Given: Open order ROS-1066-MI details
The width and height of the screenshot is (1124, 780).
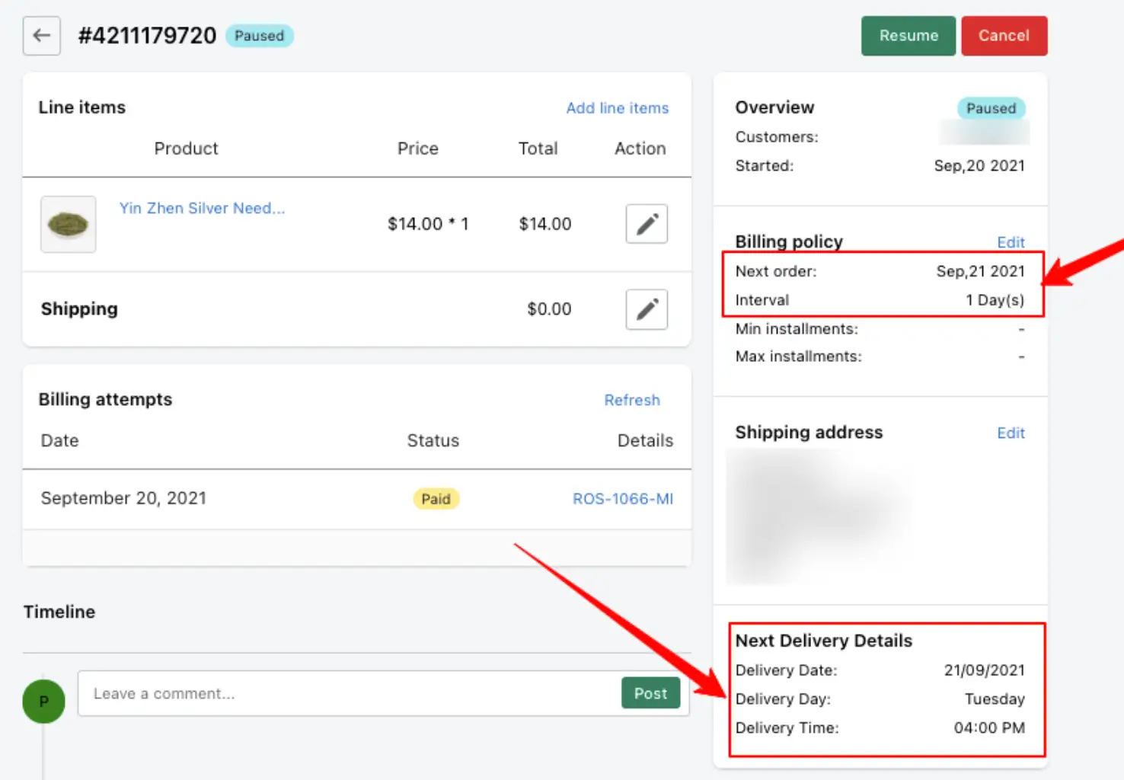Looking at the screenshot, I should tap(623, 499).
